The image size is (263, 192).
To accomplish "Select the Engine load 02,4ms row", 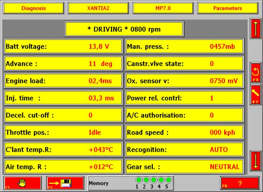I will pos(63,81).
